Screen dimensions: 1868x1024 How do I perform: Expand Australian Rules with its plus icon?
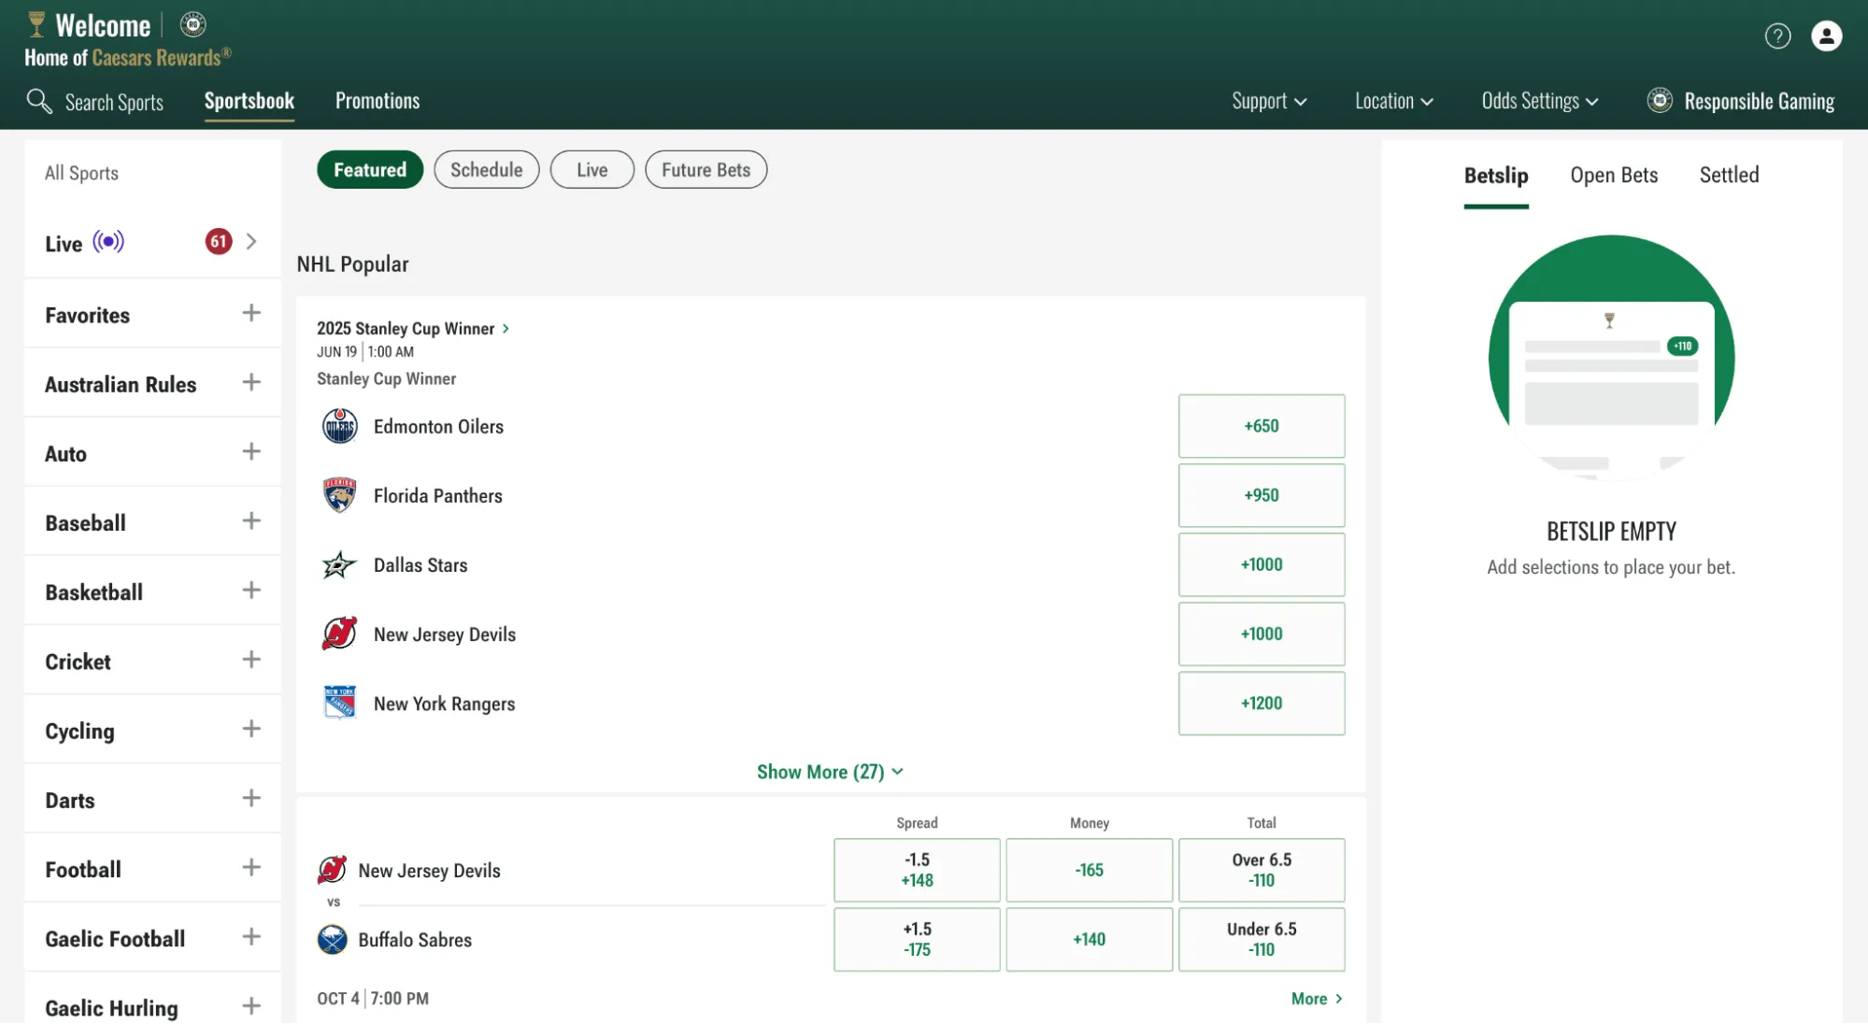coord(251,382)
